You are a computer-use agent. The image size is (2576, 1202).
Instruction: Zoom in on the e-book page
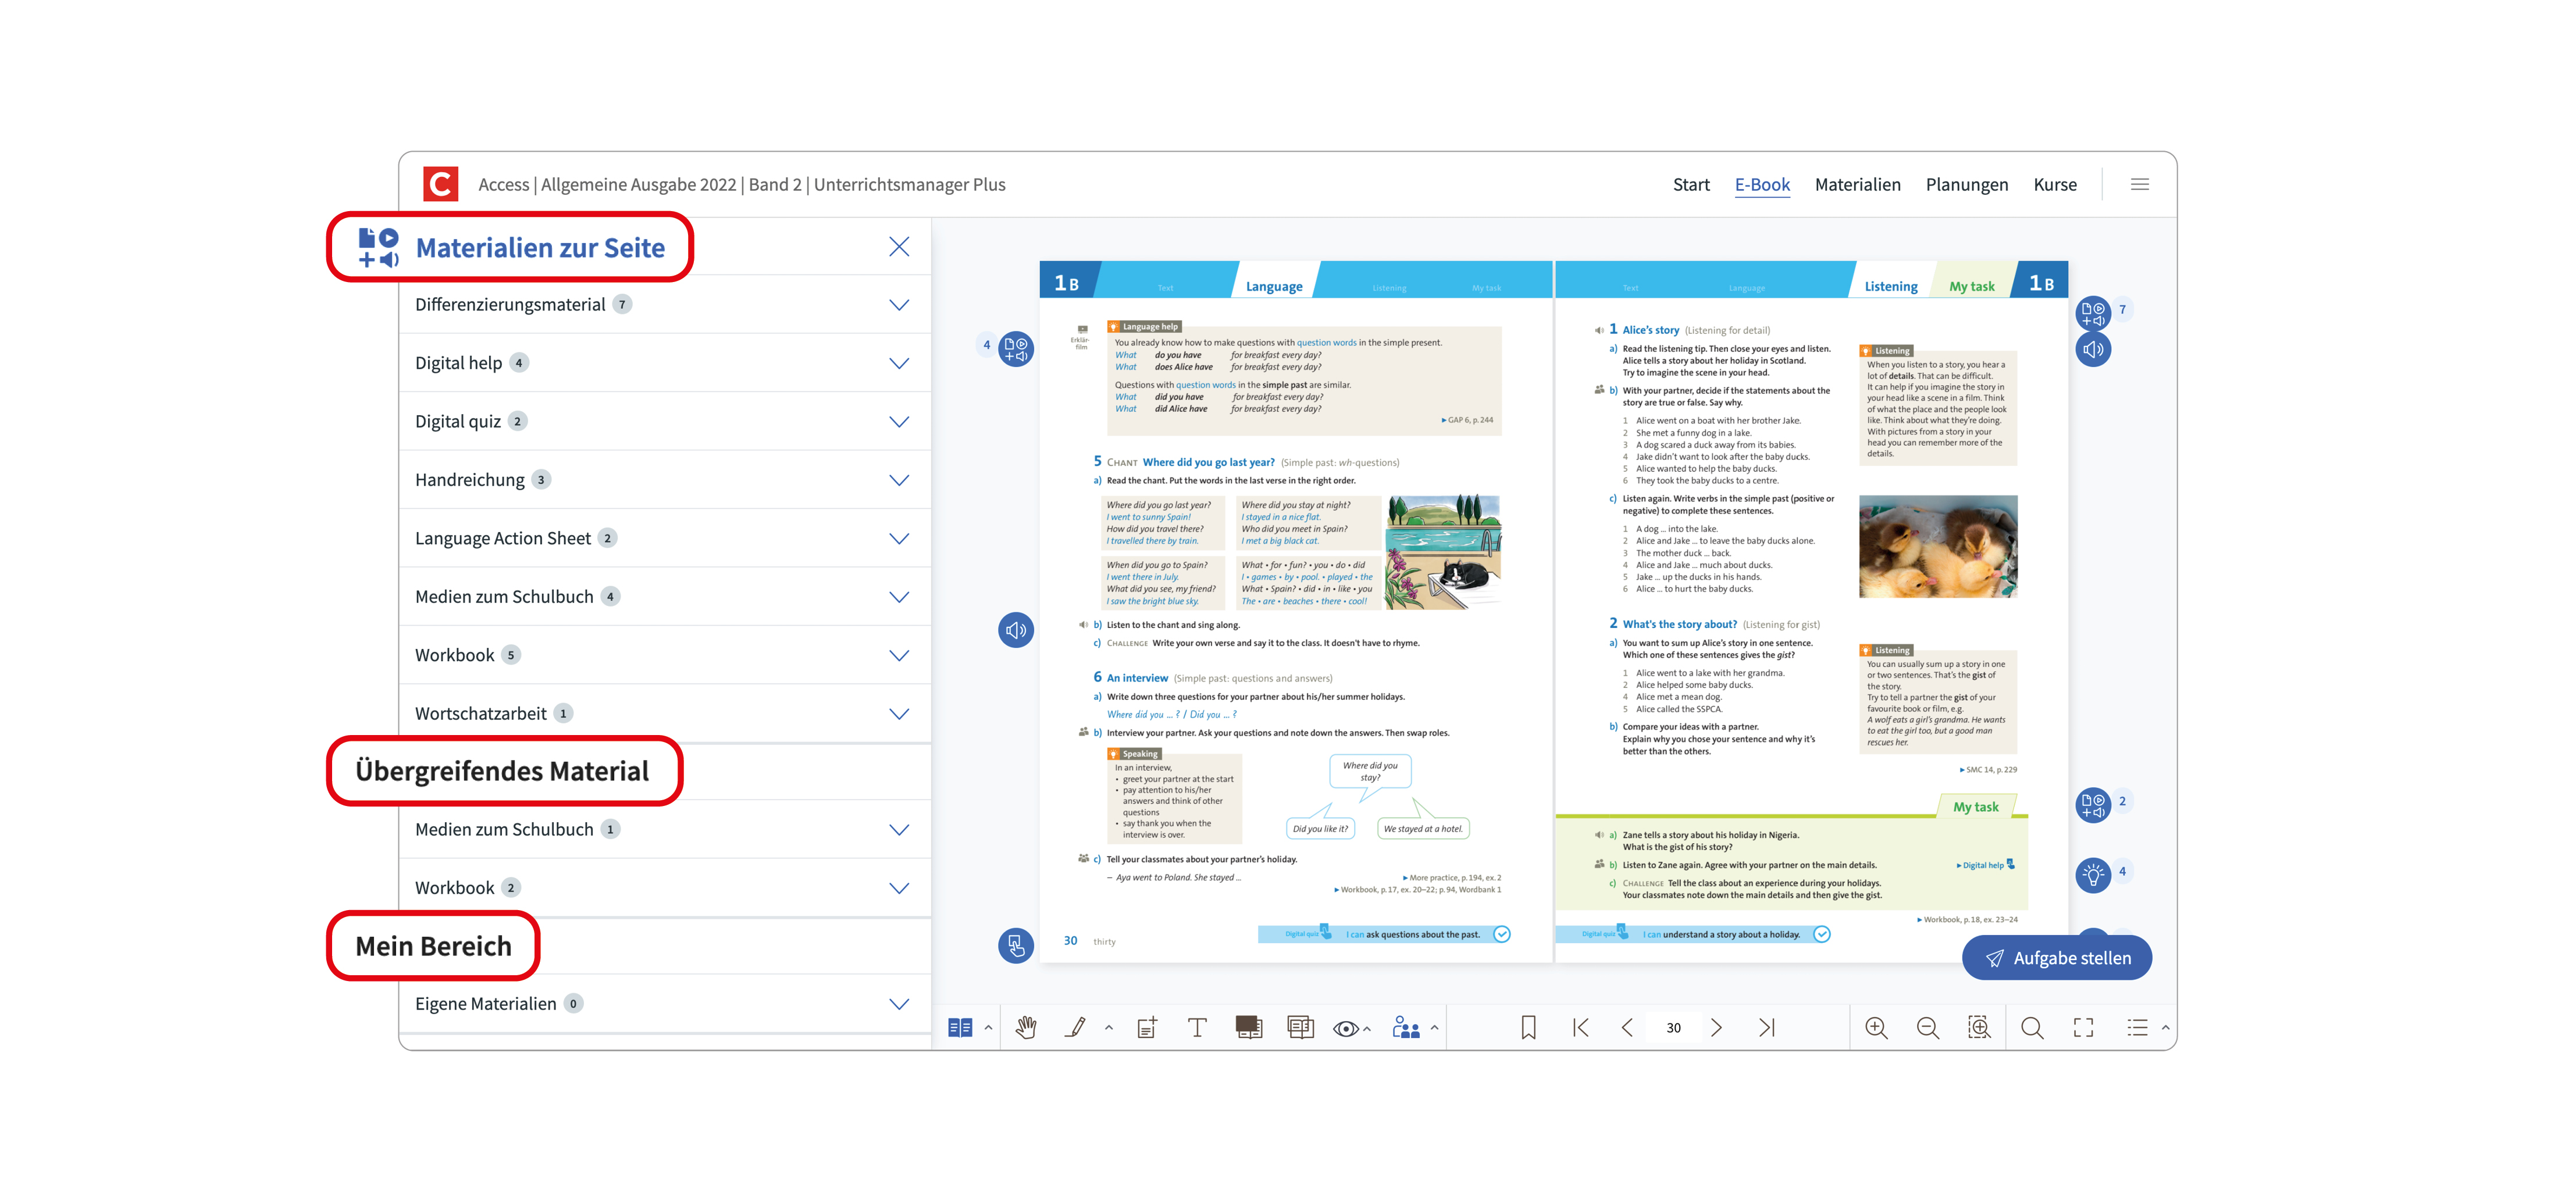click(1876, 1027)
